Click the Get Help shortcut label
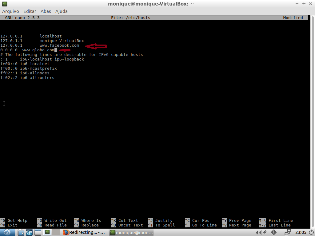Image resolution: width=315 pixels, height=236 pixels. coord(17,221)
